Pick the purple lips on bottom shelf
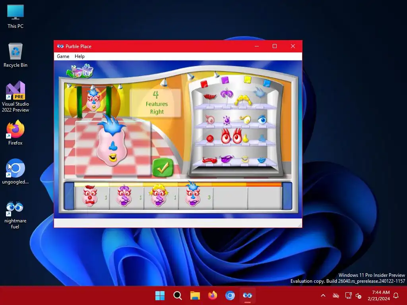 226,158
